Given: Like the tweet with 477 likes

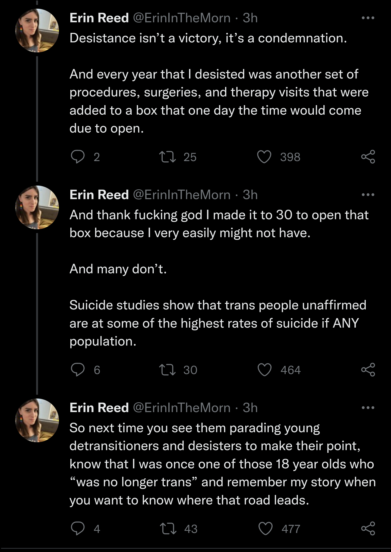Looking at the screenshot, I should 265,529.
